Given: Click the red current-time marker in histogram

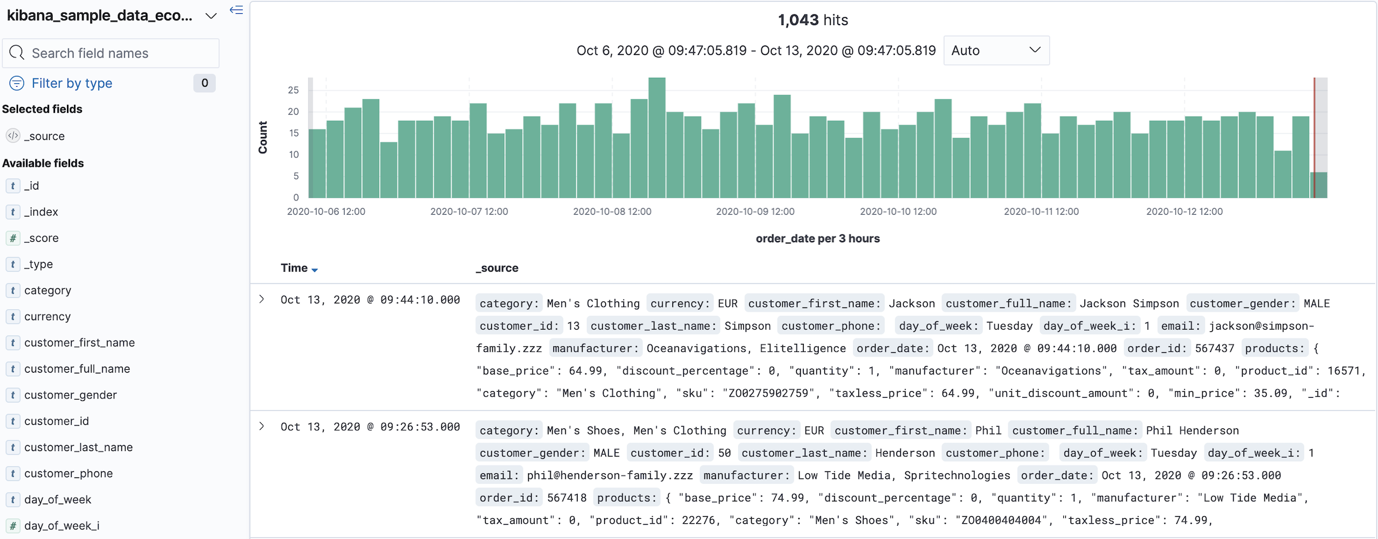Looking at the screenshot, I should (1314, 138).
